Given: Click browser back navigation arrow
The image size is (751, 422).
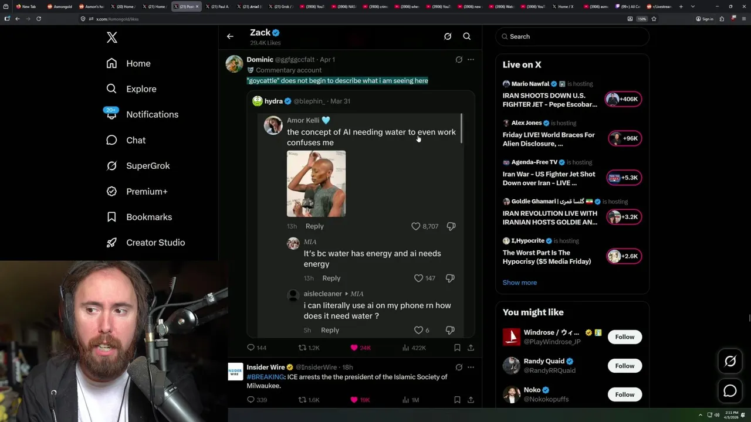Looking at the screenshot, I should [x=18, y=19].
